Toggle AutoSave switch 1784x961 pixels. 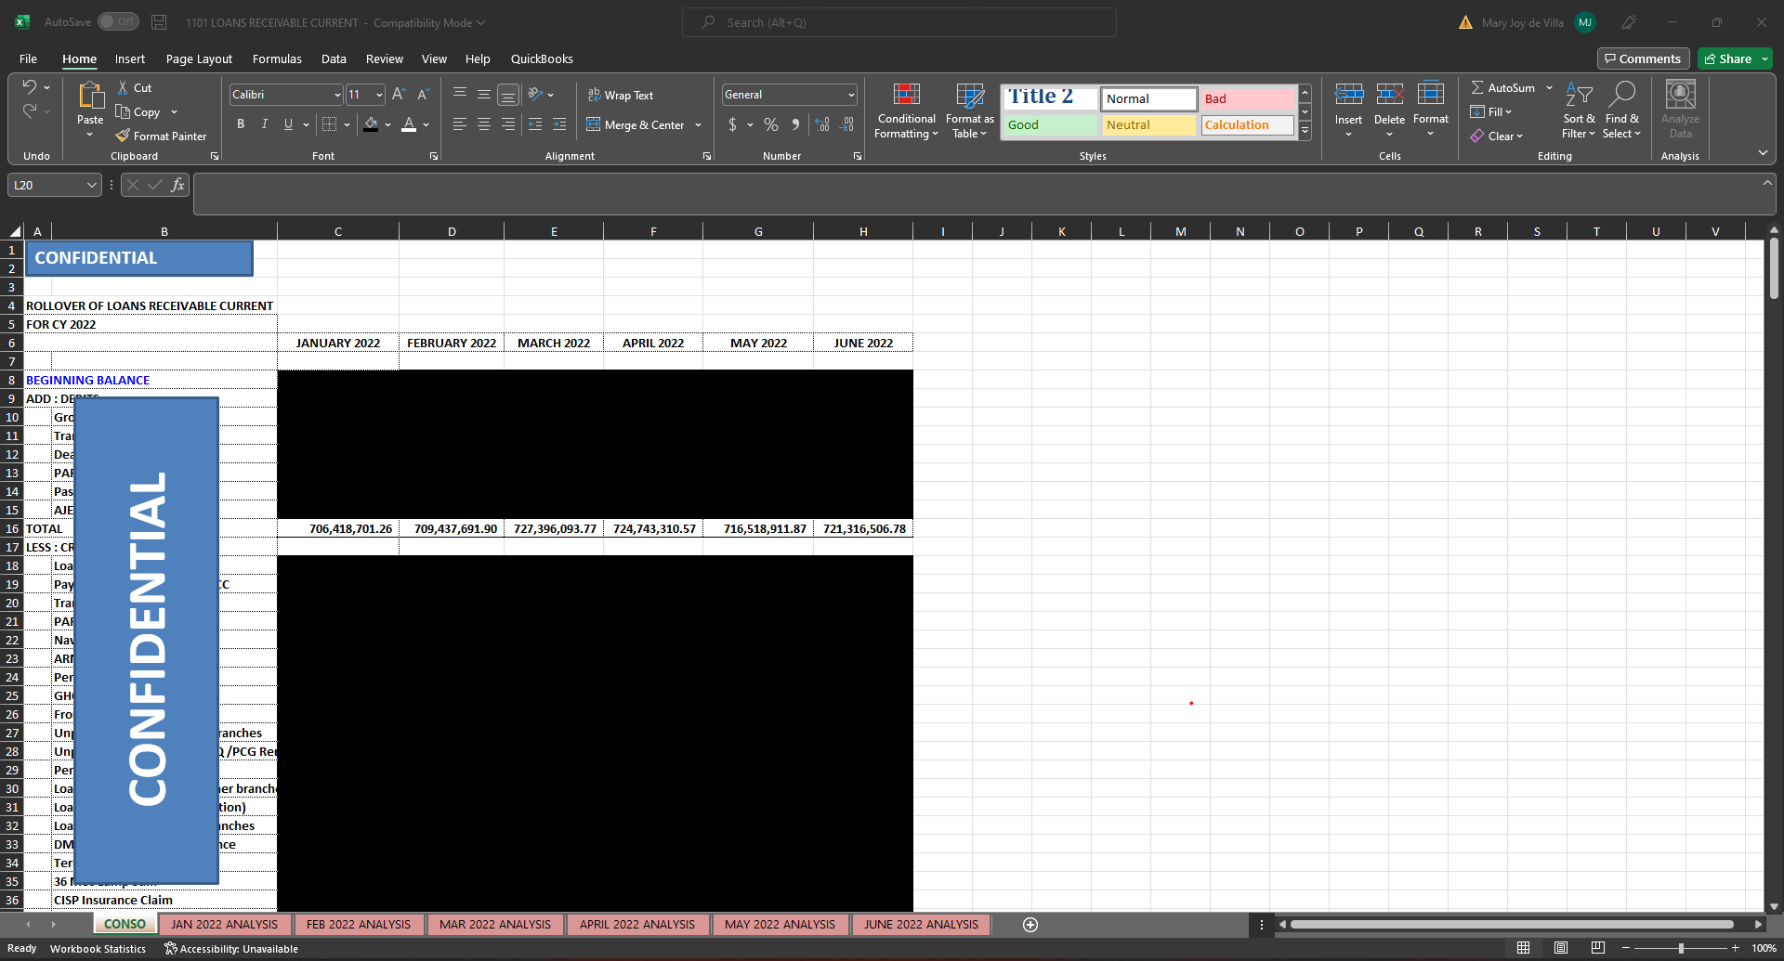(x=118, y=22)
